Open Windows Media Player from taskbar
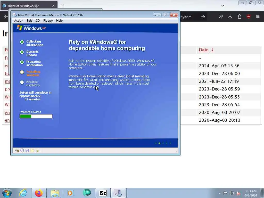 click(x=71, y=193)
